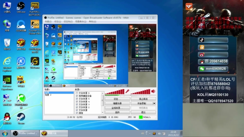Select the broadband connection desktop icon
The image size is (244, 137).
[7, 100]
